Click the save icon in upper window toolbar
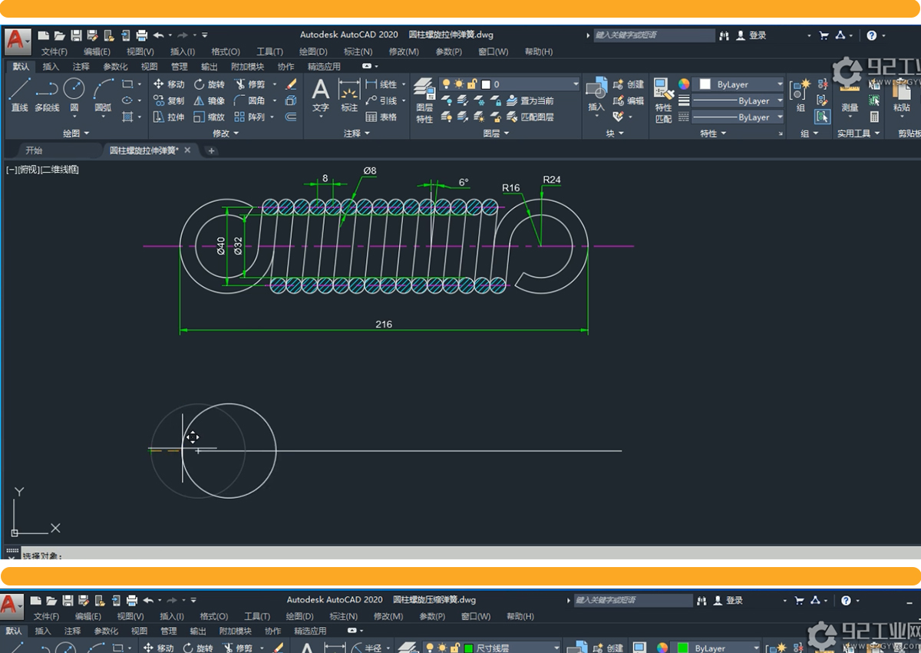 [x=76, y=35]
